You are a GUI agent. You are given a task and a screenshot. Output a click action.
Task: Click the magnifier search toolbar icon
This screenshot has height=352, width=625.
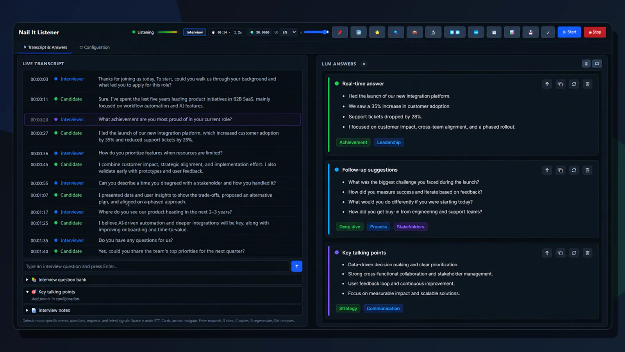396,32
